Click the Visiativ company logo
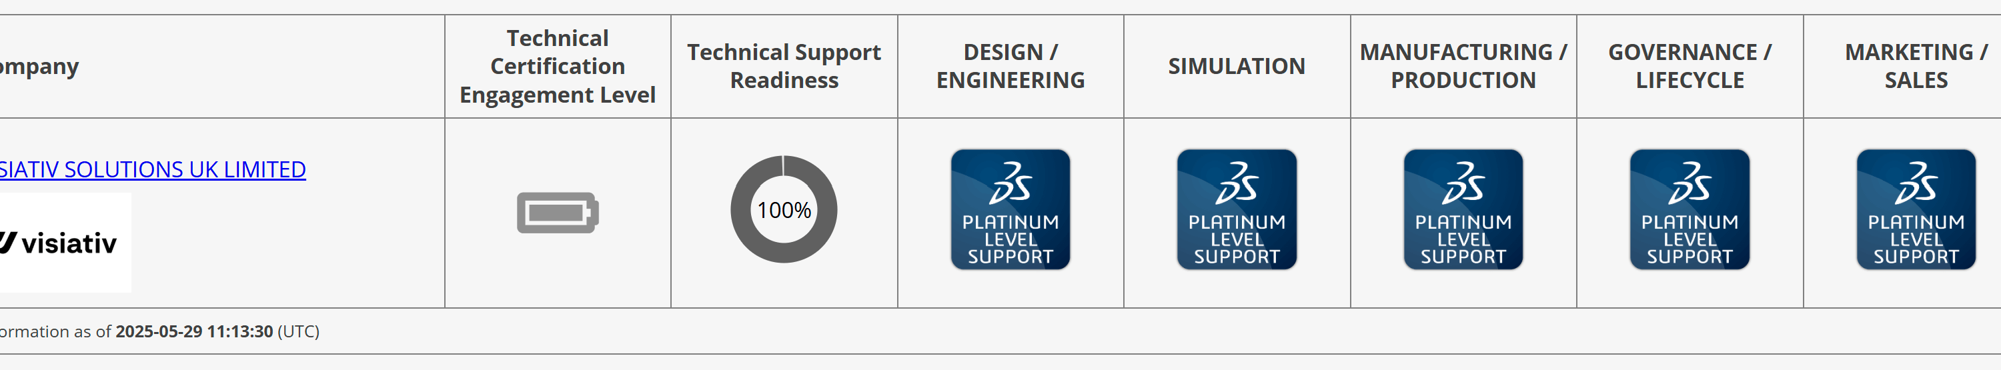Viewport: 2001px width, 370px height. (62, 243)
